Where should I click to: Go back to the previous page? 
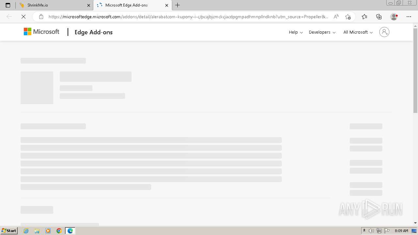point(9,17)
